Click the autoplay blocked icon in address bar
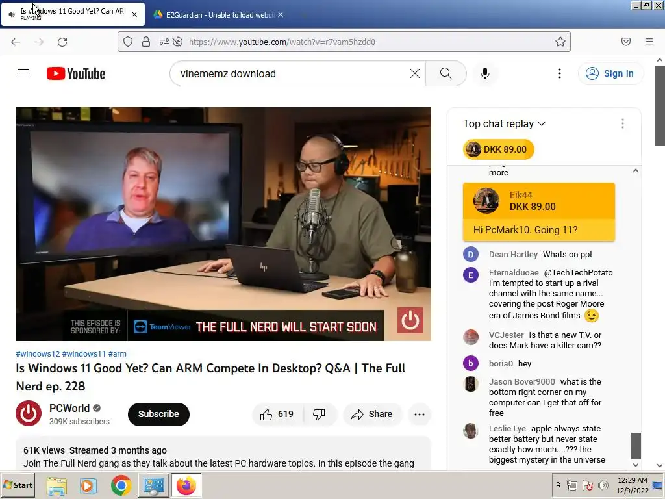The image size is (665, 499). [x=178, y=42]
